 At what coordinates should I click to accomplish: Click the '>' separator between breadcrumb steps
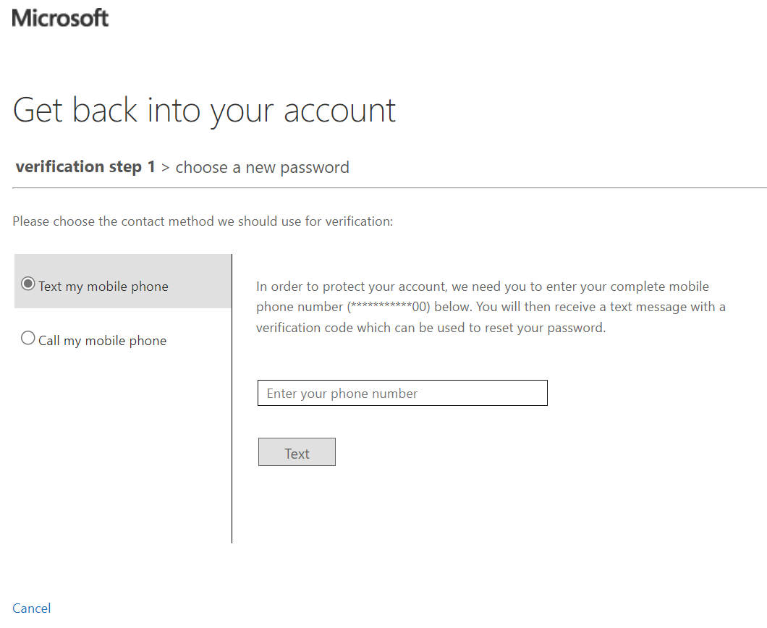click(165, 168)
